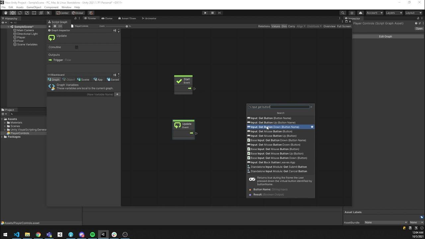
Task: Click the Open button in Inspector
Action: tap(419, 29)
